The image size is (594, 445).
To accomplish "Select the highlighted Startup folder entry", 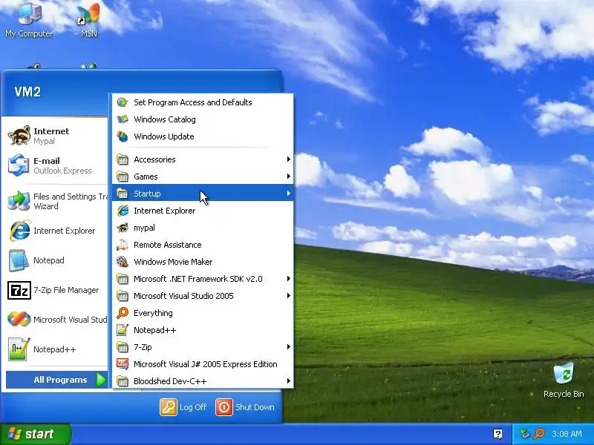I will (203, 194).
